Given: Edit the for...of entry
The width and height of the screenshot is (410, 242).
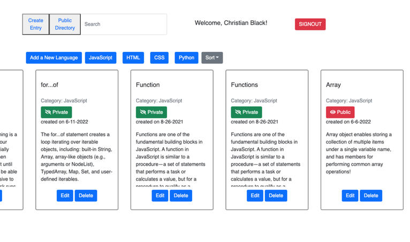Looking at the screenshot, I should pyautogui.click(x=65, y=196).
